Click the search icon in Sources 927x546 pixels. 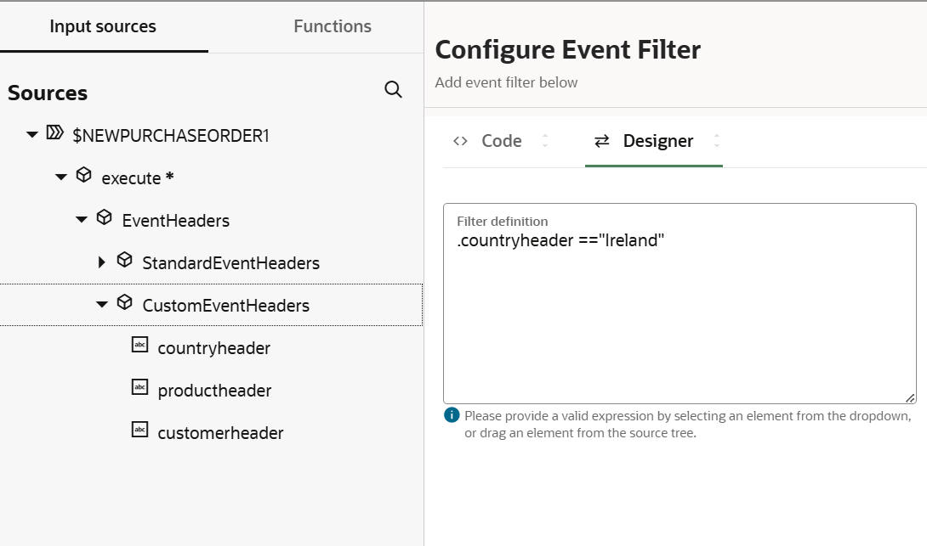[x=393, y=90]
